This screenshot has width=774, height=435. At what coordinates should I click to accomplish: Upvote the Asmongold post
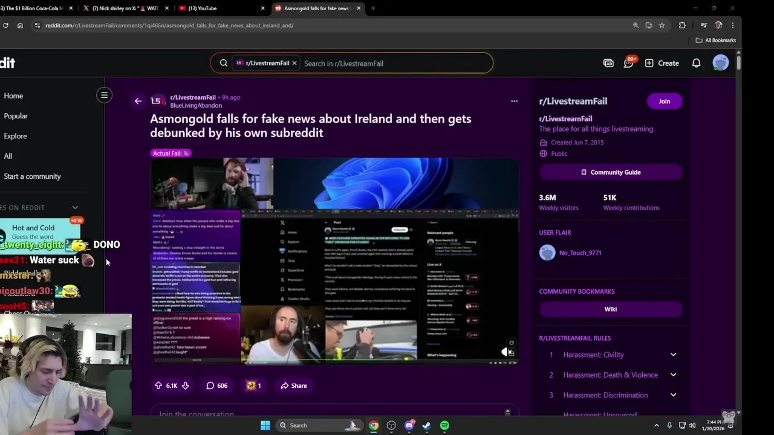point(158,385)
